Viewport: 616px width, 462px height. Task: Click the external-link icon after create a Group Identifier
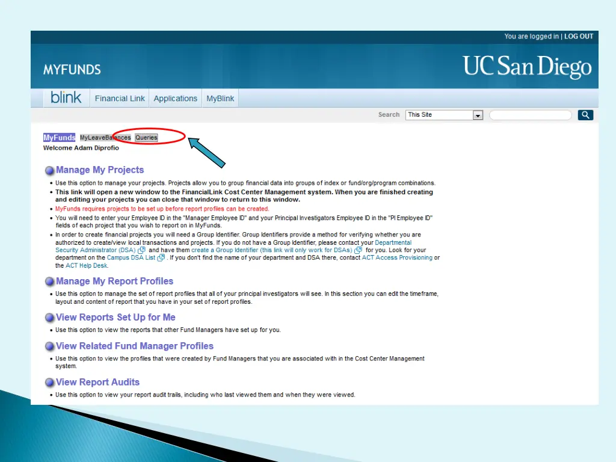[x=358, y=250]
